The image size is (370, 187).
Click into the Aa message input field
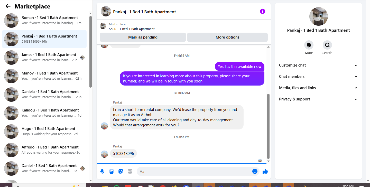click(x=194, y=171)
